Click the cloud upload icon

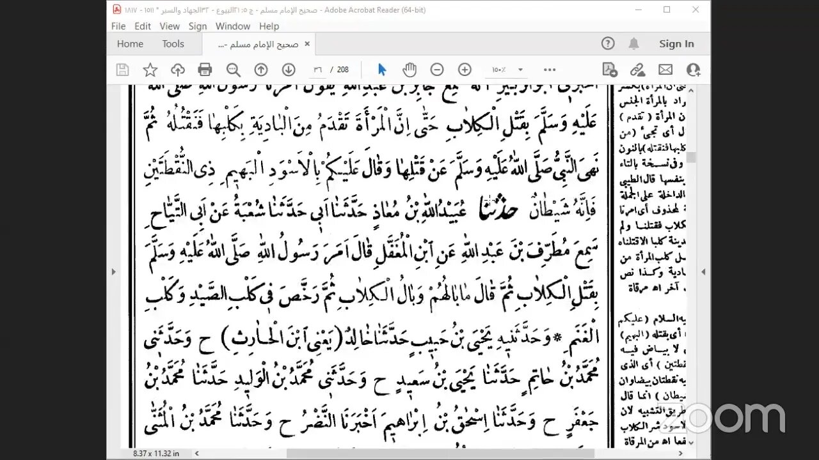(178, 70)
